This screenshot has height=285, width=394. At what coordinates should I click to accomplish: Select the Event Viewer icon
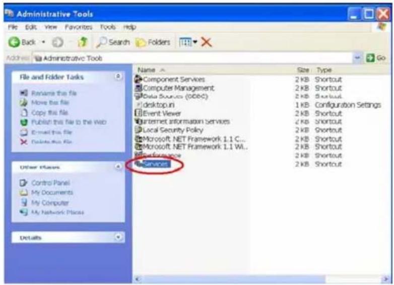[139, 113]
